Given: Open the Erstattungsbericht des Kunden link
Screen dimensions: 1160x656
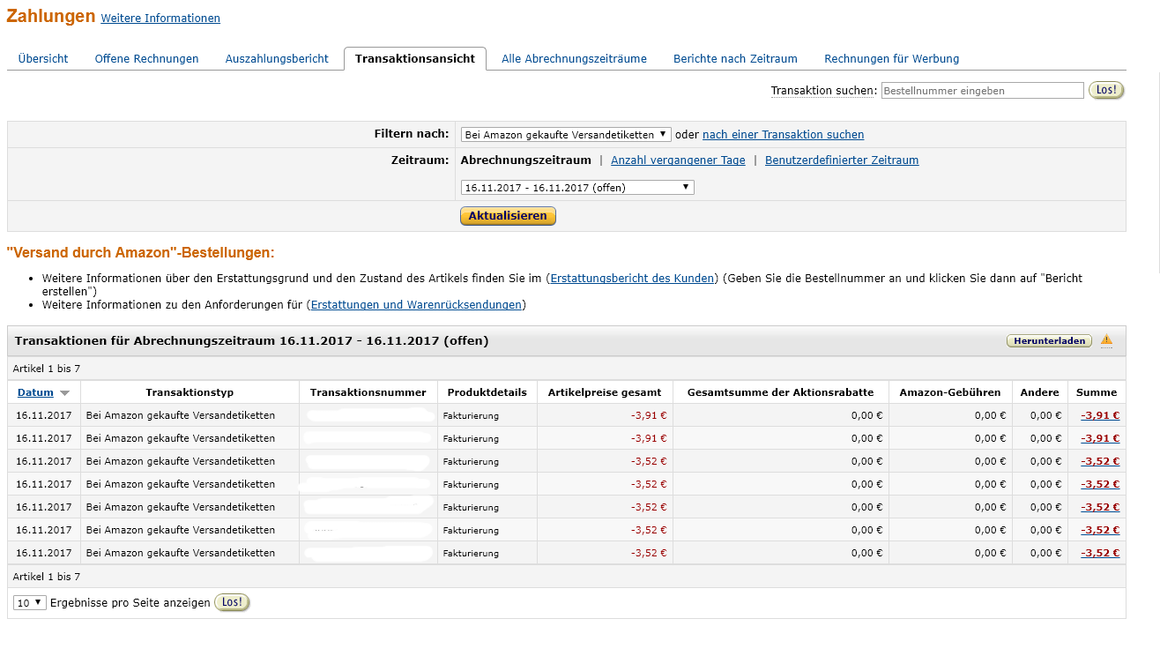Looking at the screenshot, I should pos(632,279).
